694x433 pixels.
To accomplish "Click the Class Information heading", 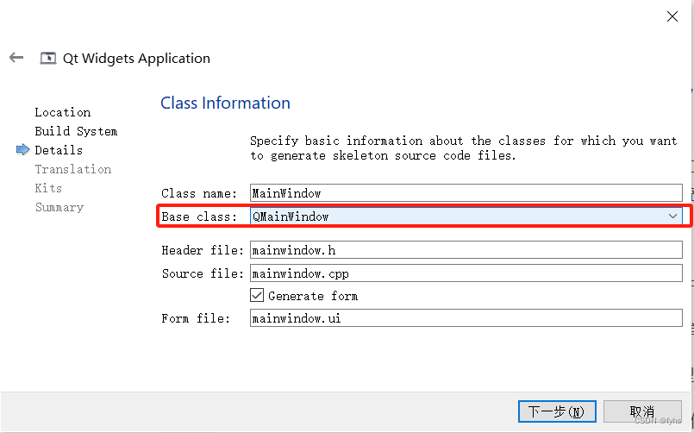I will click(x=225, y=104).
